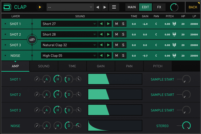Click the piano keys icon for NOISE layer
Screen dimensions: 201x134
pos(174,56)
